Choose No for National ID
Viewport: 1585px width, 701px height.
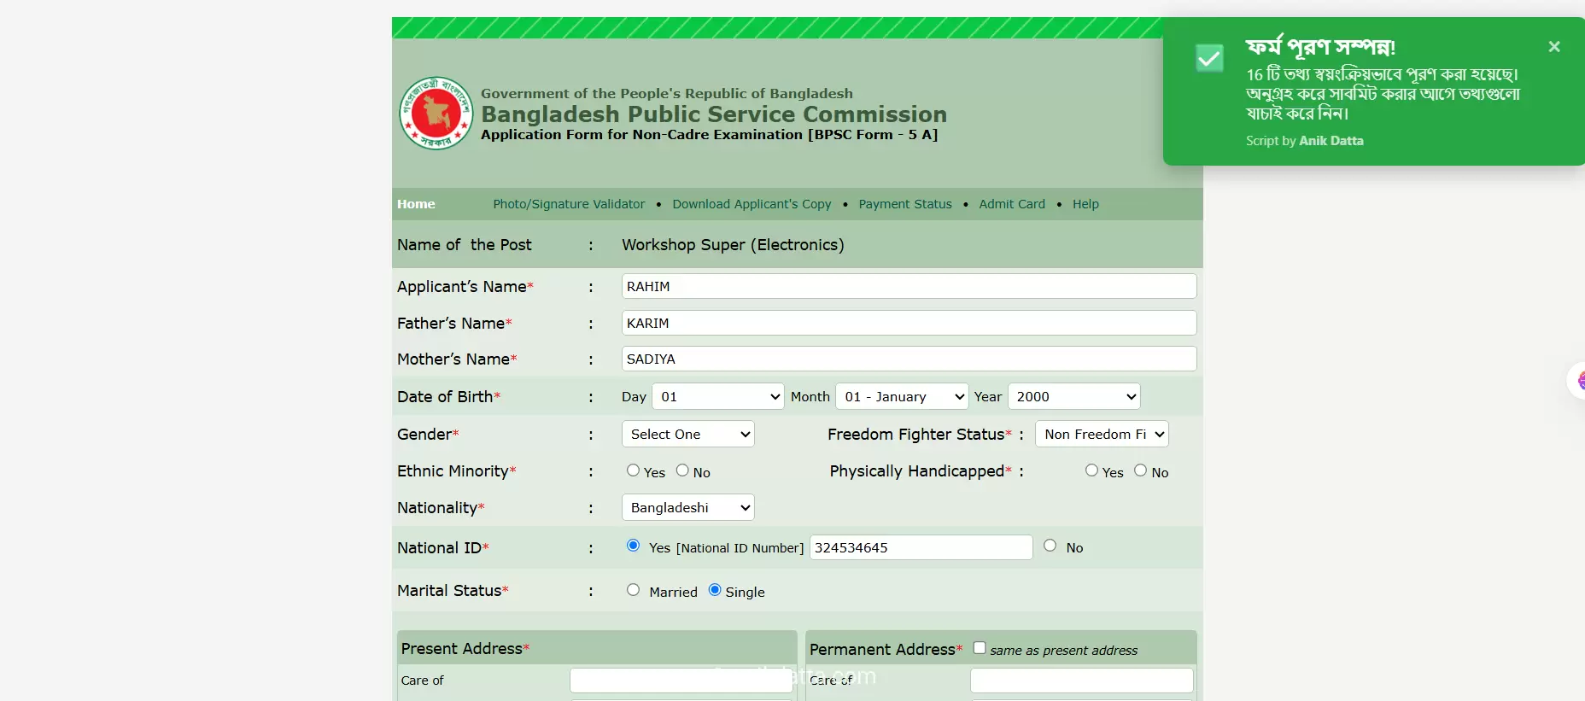1050,546
